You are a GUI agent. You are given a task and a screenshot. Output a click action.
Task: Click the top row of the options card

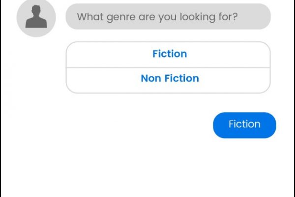point(168,55)
